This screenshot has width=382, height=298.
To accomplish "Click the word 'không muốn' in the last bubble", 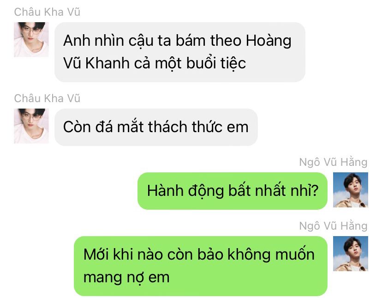I will coord(271,255).
